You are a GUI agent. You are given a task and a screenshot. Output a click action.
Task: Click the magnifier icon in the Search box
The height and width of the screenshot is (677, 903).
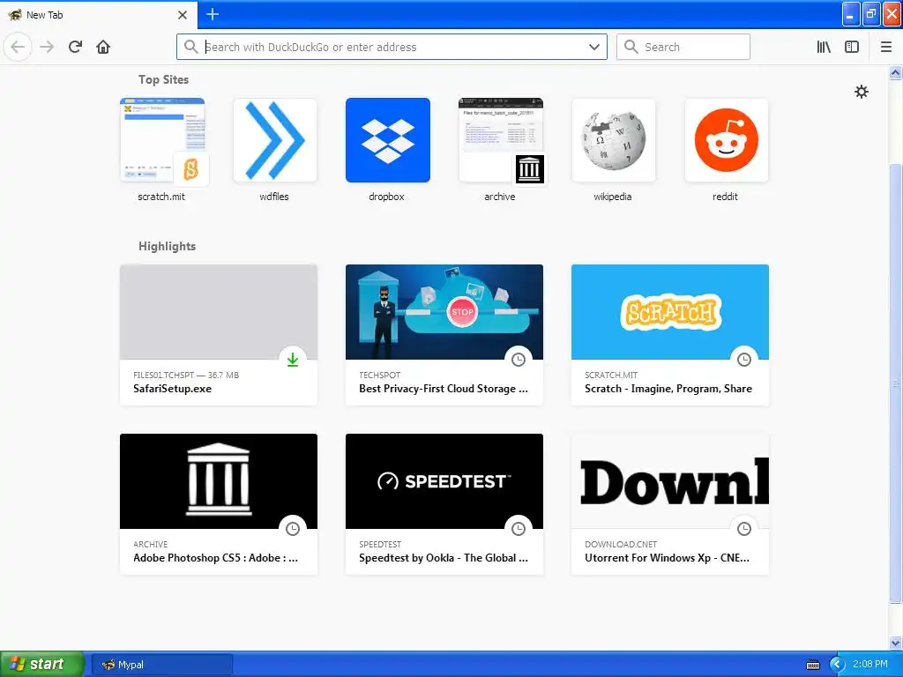tap(631, 47)
